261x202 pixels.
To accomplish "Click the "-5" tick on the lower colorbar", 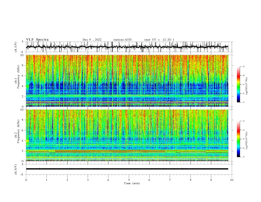I will point(243,139).
